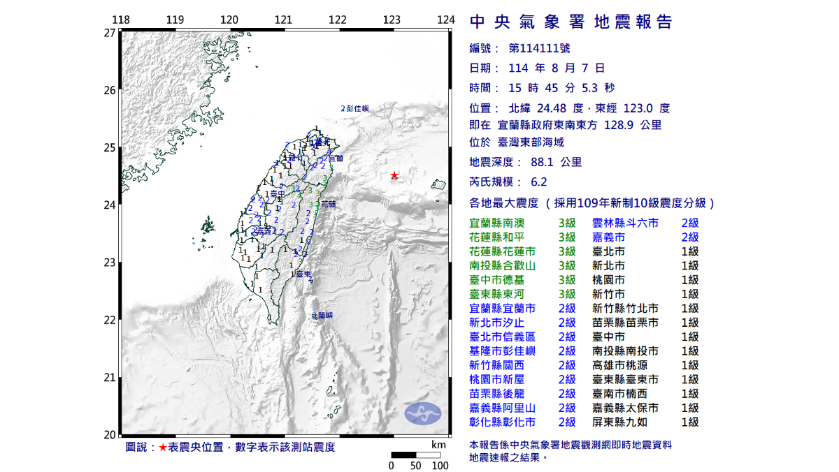Select the 苗栗縣後龍 entry
Screen dimensions: 839x472
pos(496,394)
